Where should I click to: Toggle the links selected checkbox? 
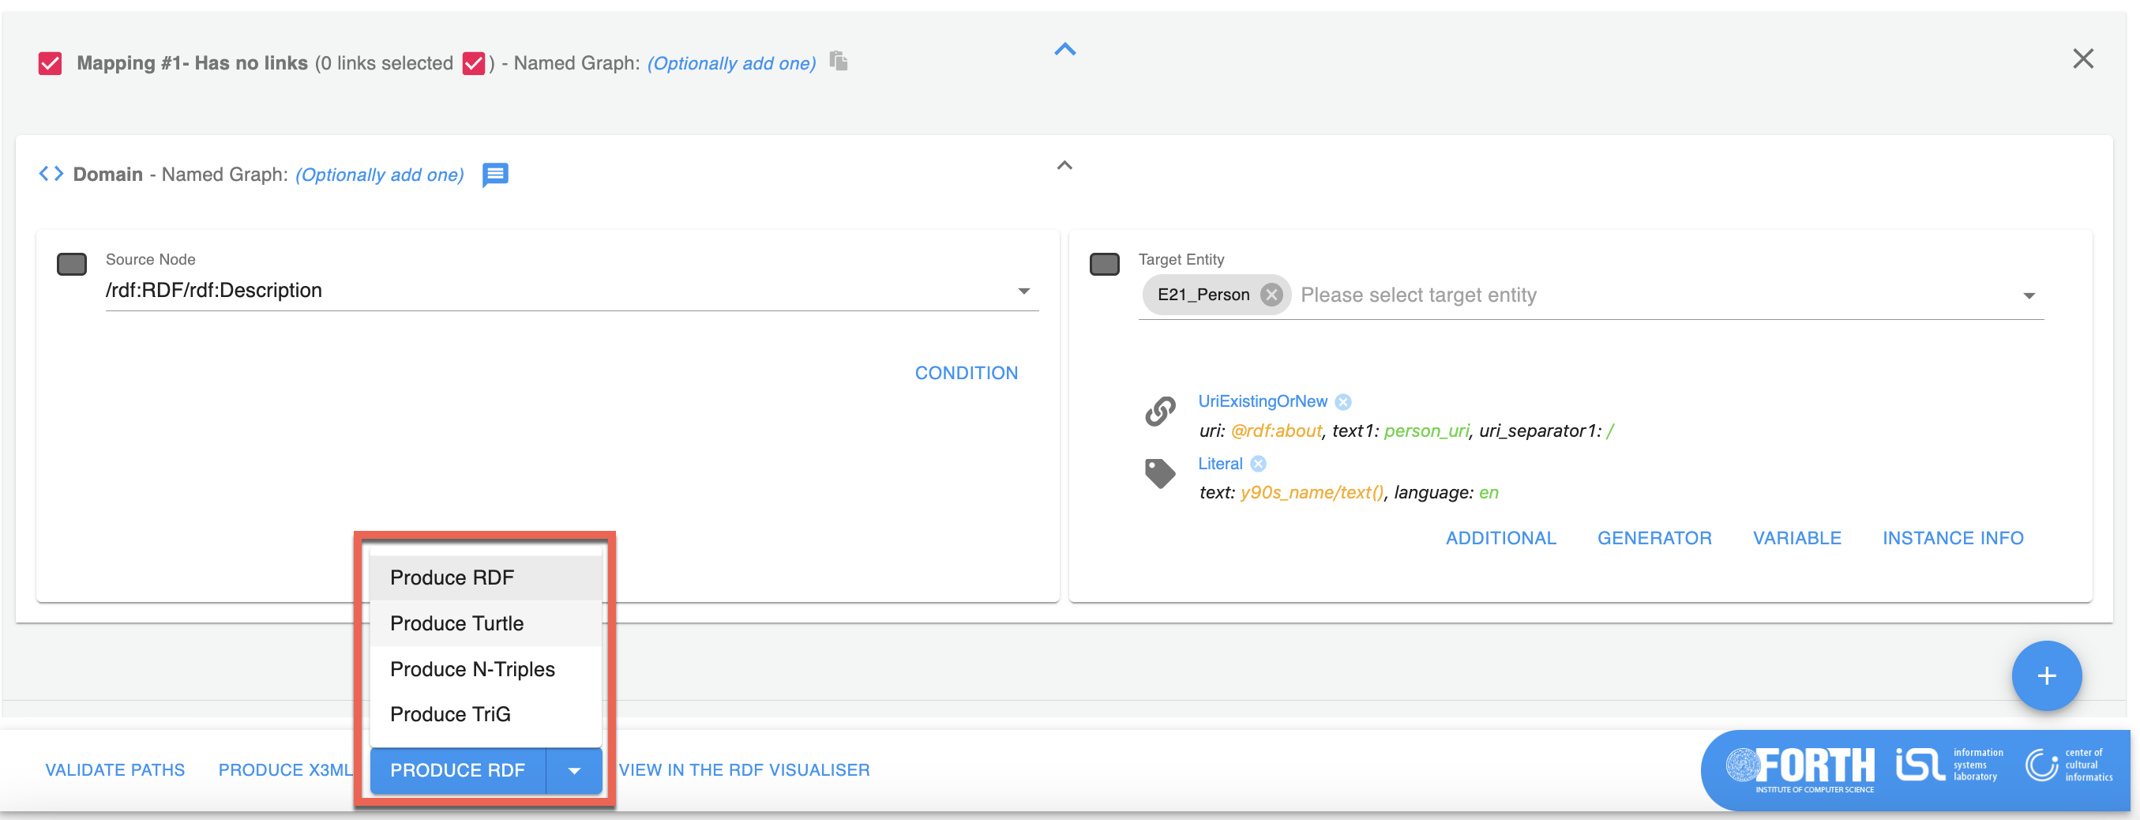[474, 63]
